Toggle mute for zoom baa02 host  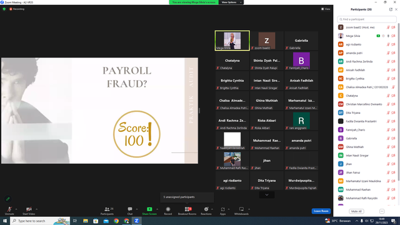click(x=388, y=27)
